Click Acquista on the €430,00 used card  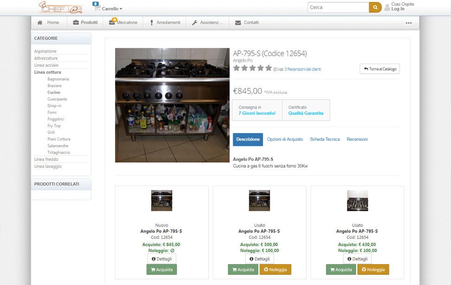341,269
